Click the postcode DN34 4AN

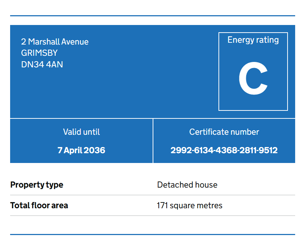(42, 64)
